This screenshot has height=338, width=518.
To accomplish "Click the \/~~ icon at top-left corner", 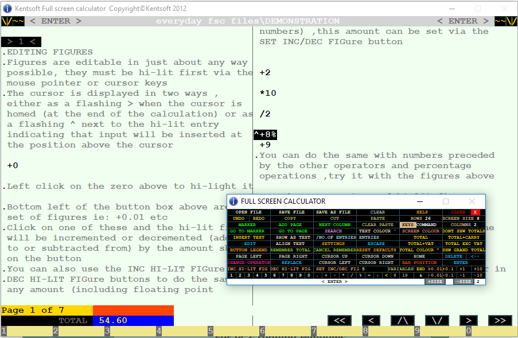I will coord(13,21).
